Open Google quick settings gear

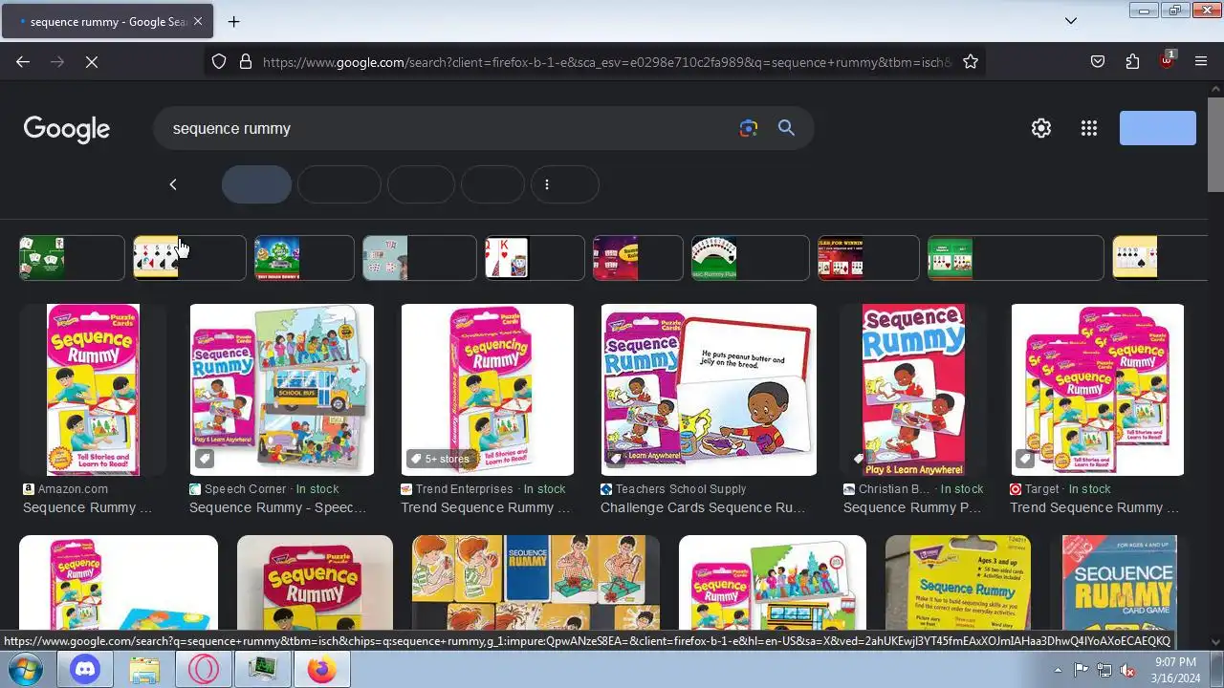[1041, 128]
